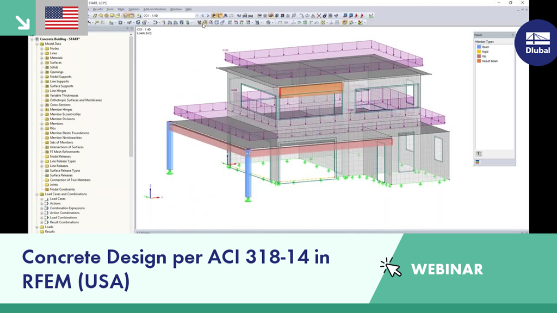This screenshot has height=313, width=557.
Task: Click the Action Combinations tree icon
Action: click(47, 213)
